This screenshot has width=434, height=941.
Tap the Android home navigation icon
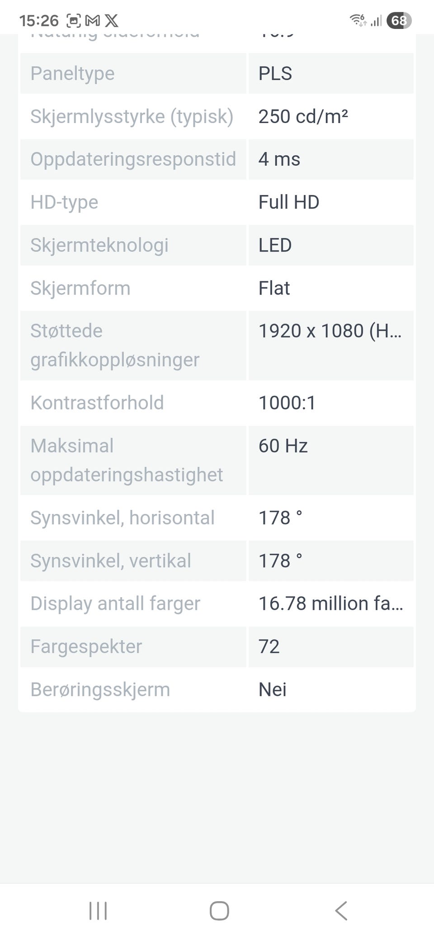pyautogui.click(x=219, y=911)
